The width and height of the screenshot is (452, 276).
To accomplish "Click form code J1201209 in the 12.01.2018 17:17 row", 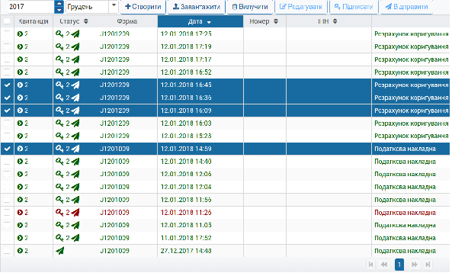I will click(114, 59).
